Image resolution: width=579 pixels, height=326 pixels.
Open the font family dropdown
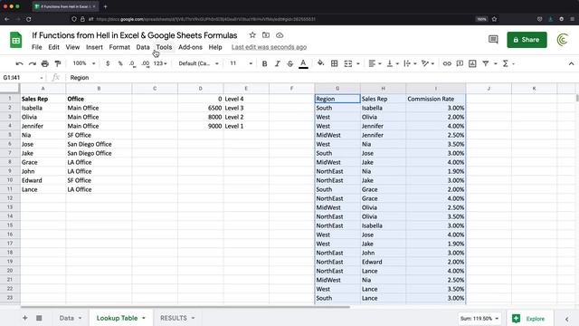(198, 63)
